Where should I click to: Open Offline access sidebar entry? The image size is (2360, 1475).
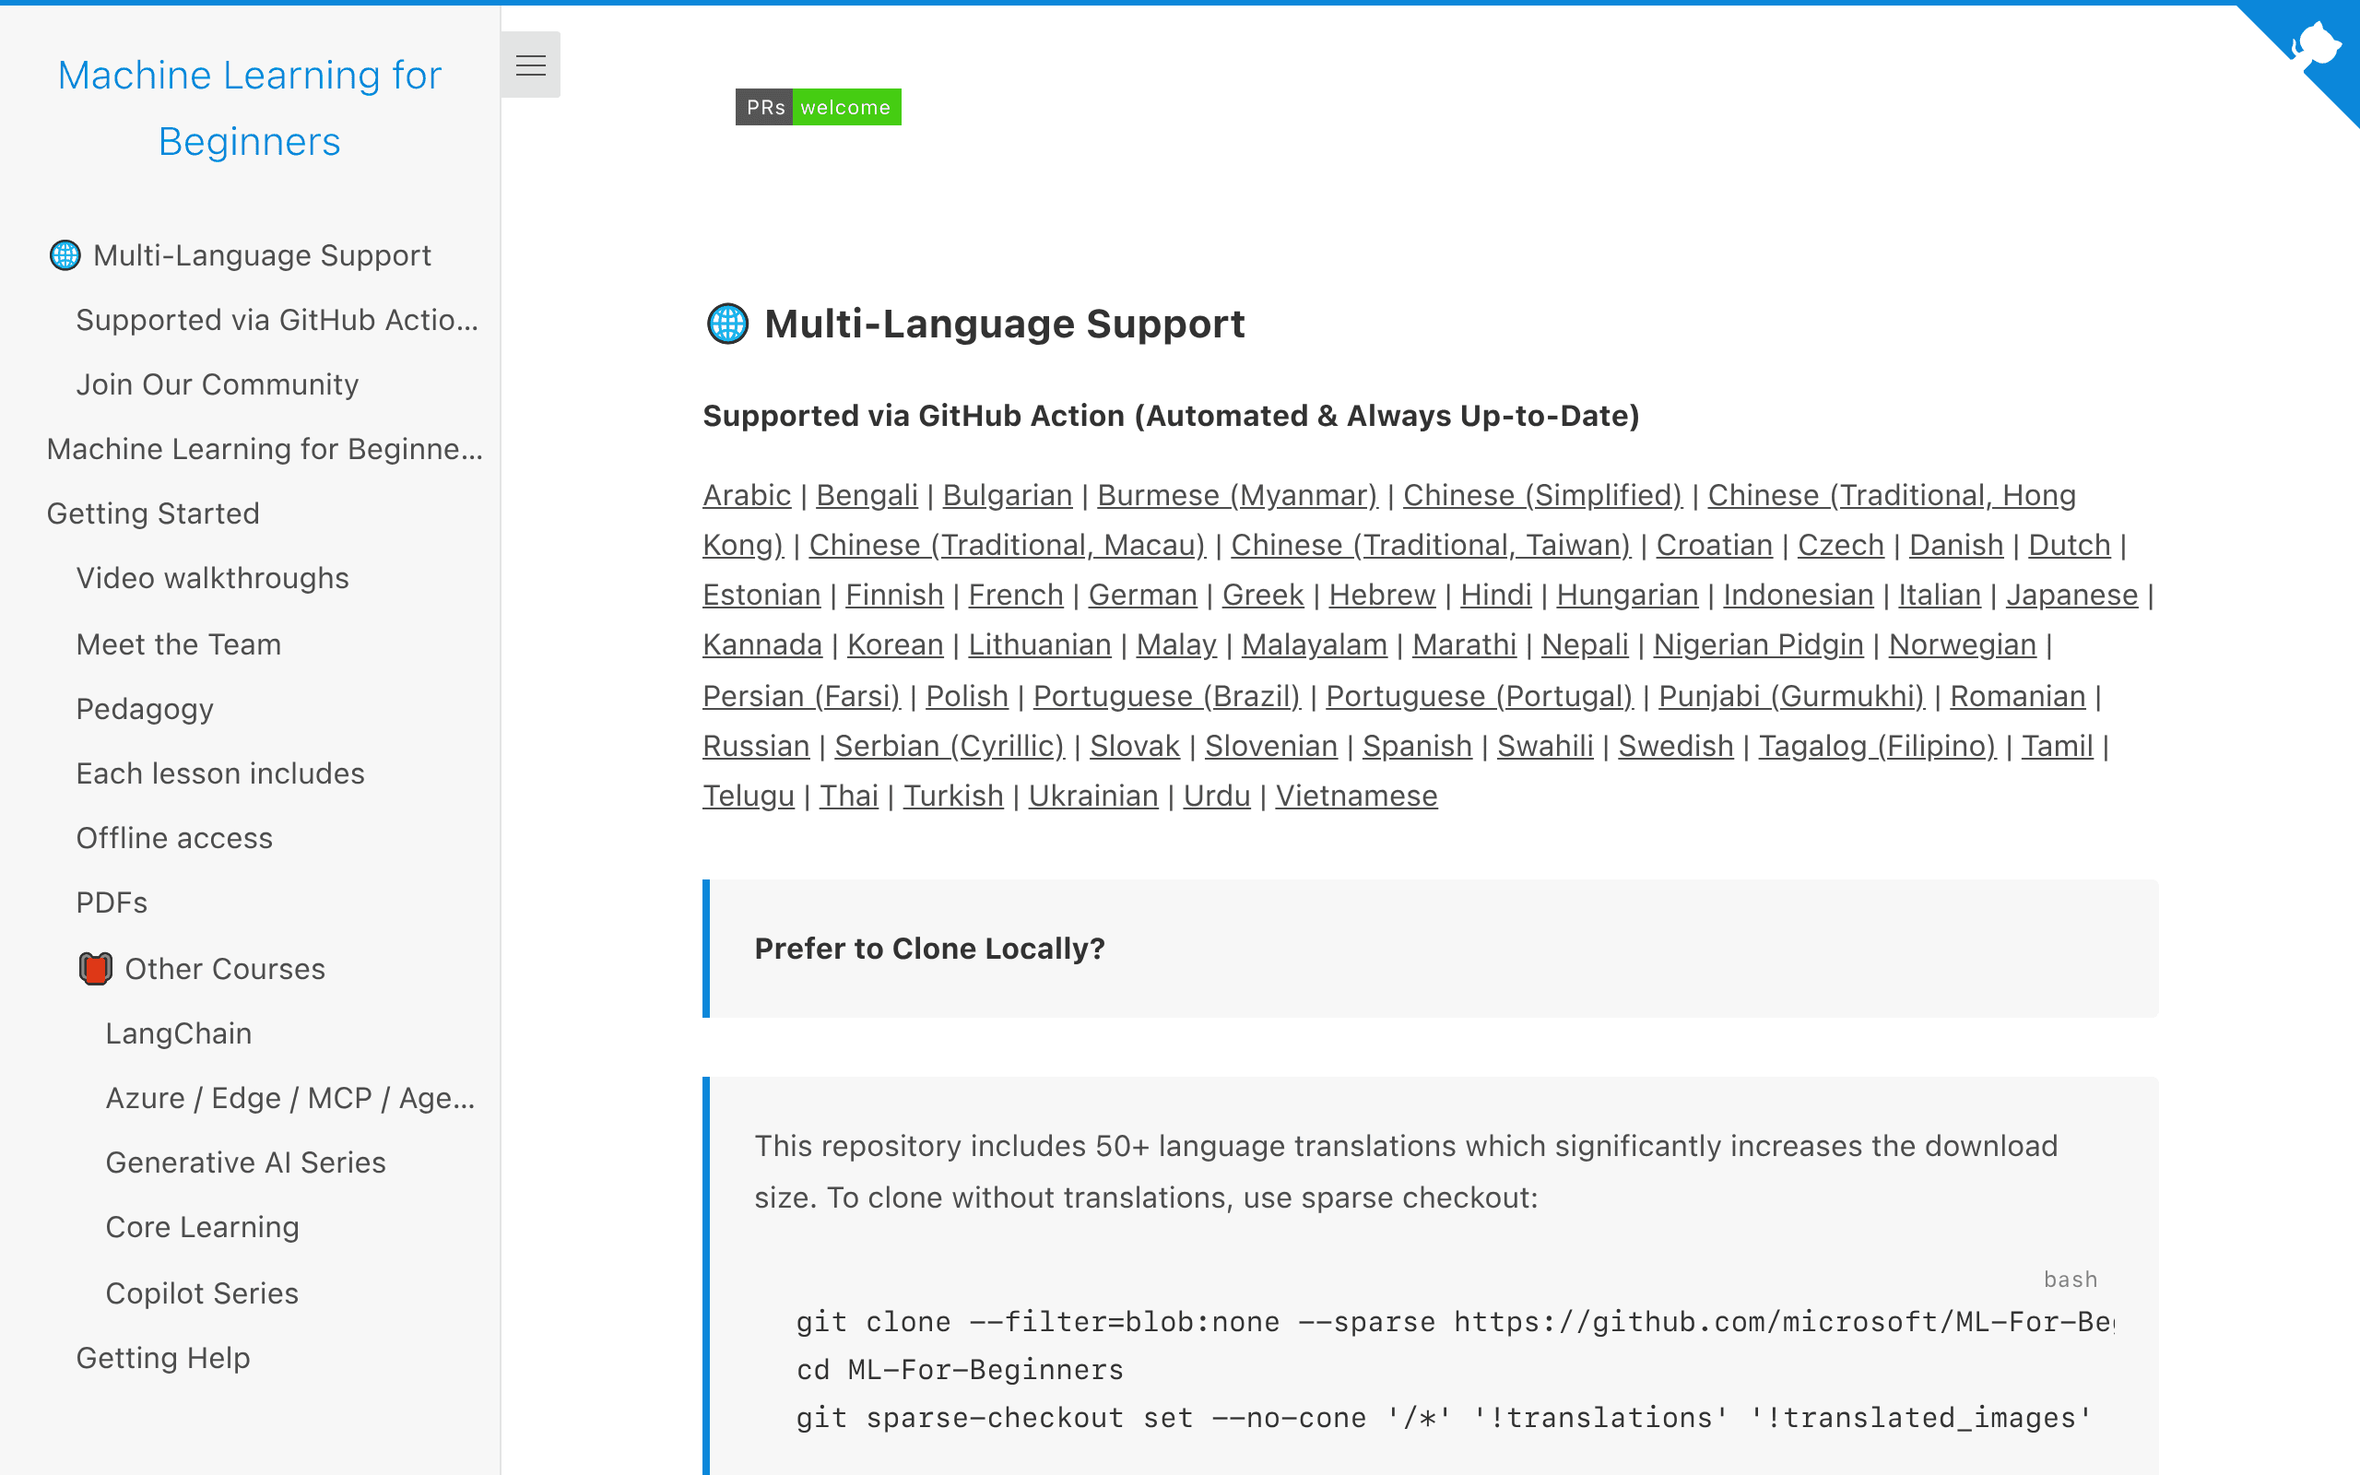coord(174,838)
